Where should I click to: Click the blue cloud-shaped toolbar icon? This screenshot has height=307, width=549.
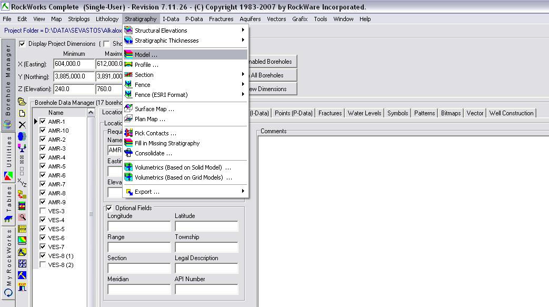(22, 136)
